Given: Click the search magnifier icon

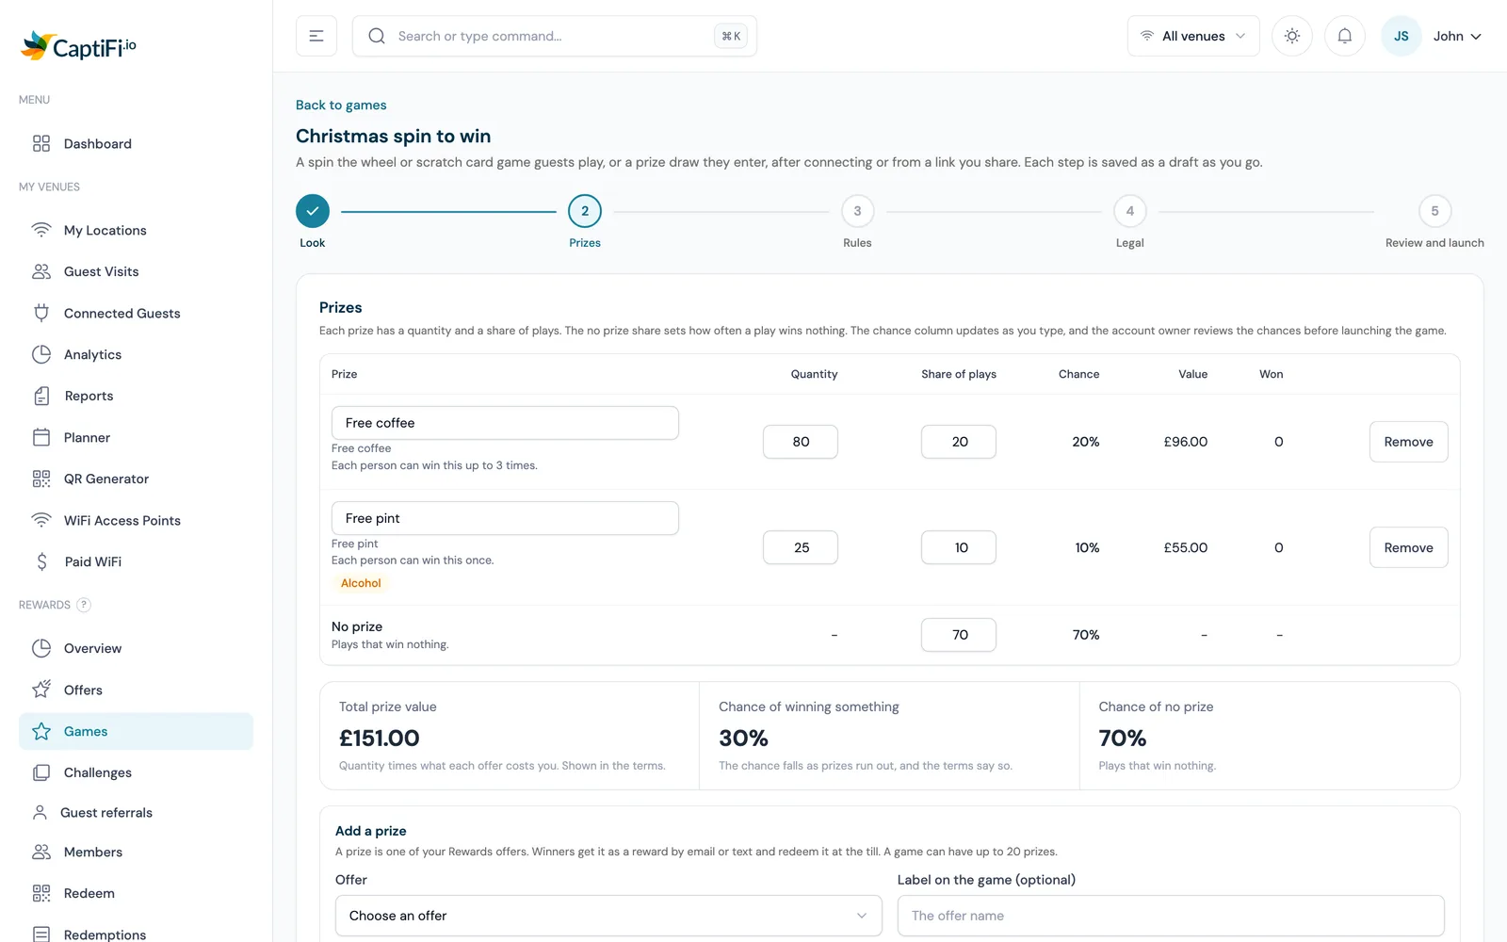Looking at the screenshot, I should pos(377,36).
